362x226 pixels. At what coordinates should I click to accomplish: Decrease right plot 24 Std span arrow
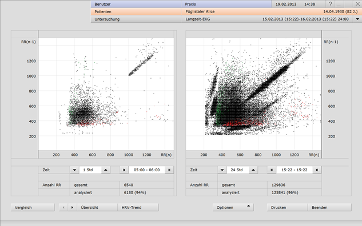coord(222,170)
